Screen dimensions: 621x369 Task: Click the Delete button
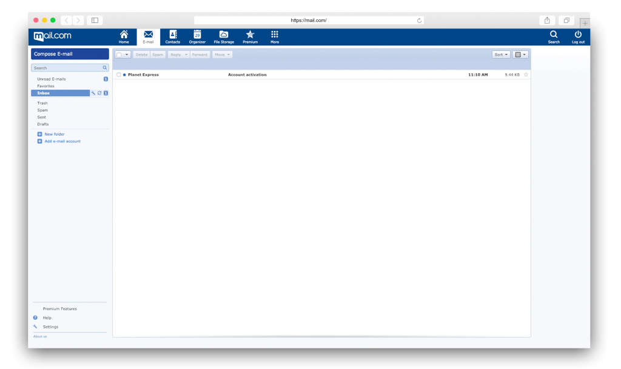coord(141,55)
